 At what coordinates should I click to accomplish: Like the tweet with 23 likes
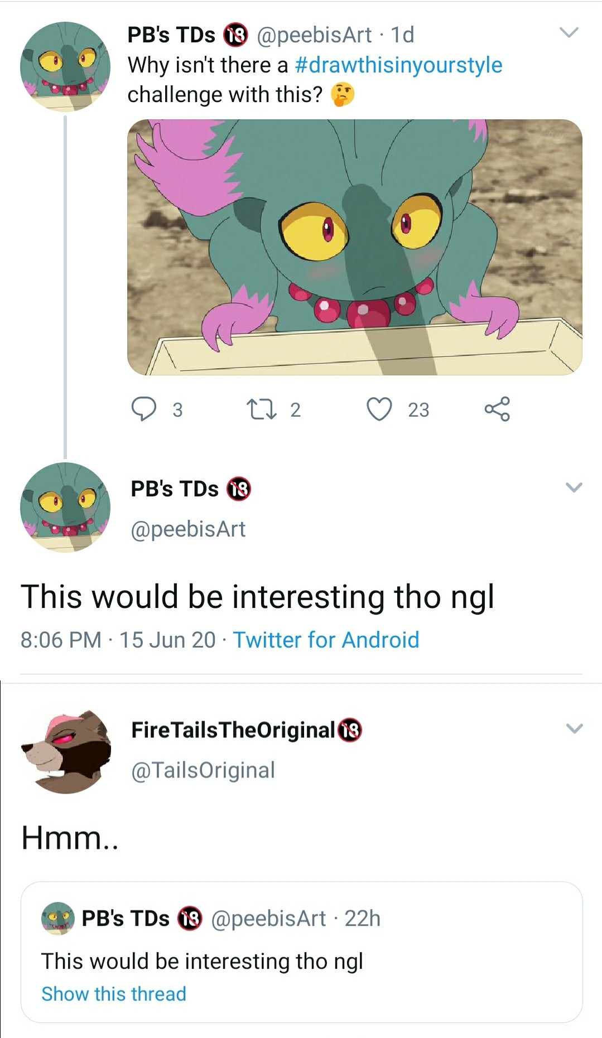pos(379,409)
